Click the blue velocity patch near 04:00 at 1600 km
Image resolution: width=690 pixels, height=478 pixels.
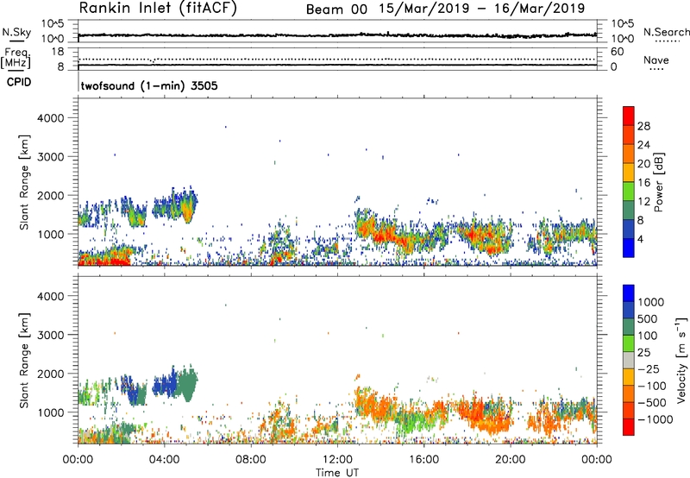pos(165,385)
